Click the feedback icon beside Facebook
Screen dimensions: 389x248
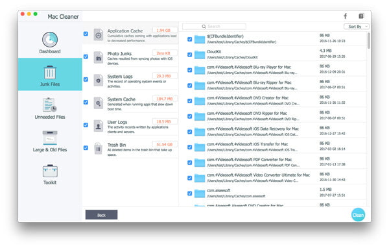click(361, 16)
